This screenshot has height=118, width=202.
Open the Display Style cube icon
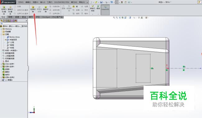tap(130, 18)
